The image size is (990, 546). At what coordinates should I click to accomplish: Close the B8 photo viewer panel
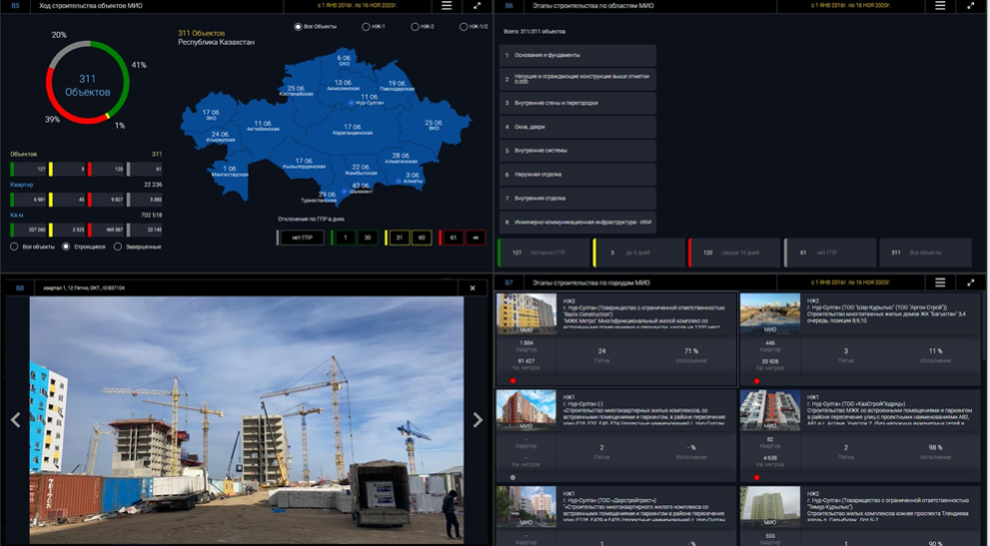[473, 288]
